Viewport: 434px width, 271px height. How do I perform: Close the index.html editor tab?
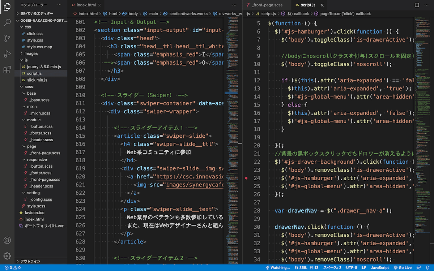click(99, 5)
